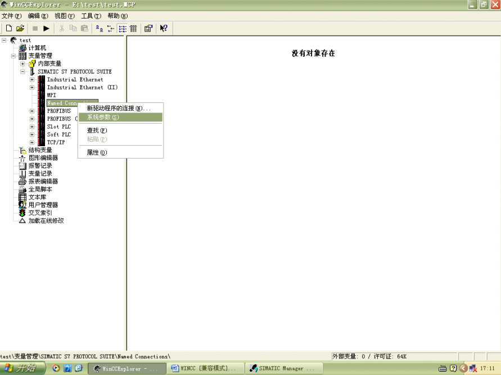Expand the Industrial Ethernet (II) channel
The height and width of the screenshot is (375, 501).
click(x=32, y=87)
